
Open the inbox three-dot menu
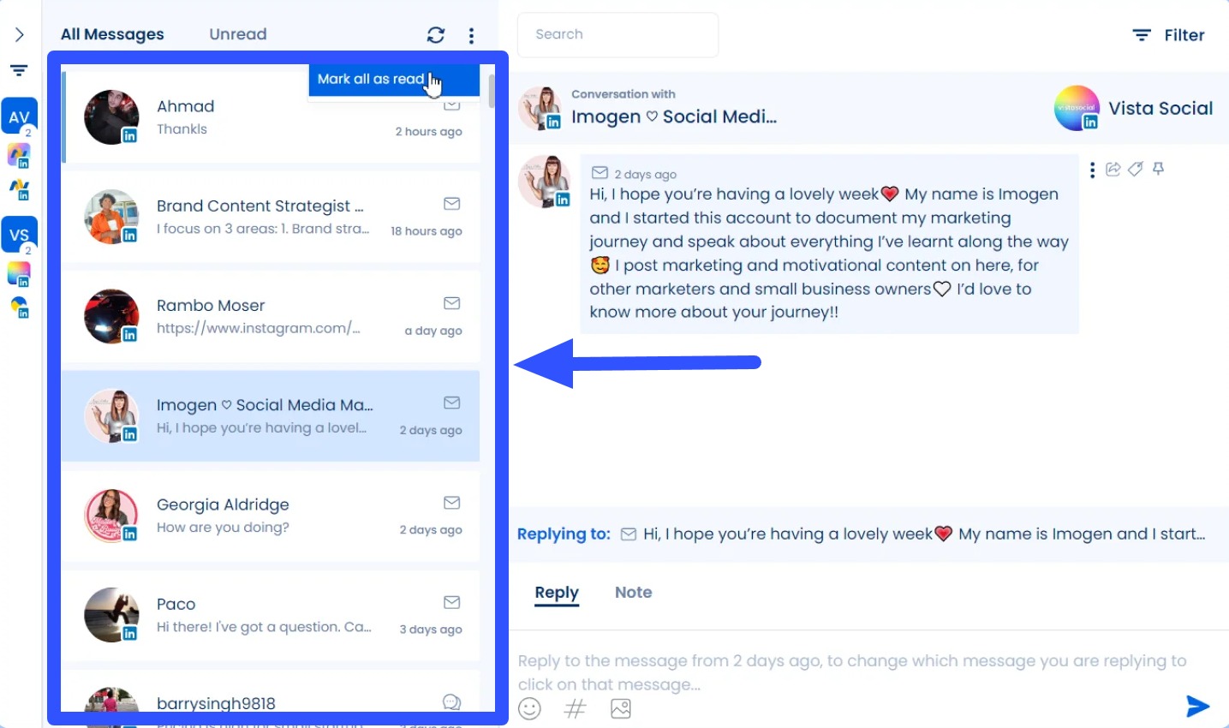(471, 35)
